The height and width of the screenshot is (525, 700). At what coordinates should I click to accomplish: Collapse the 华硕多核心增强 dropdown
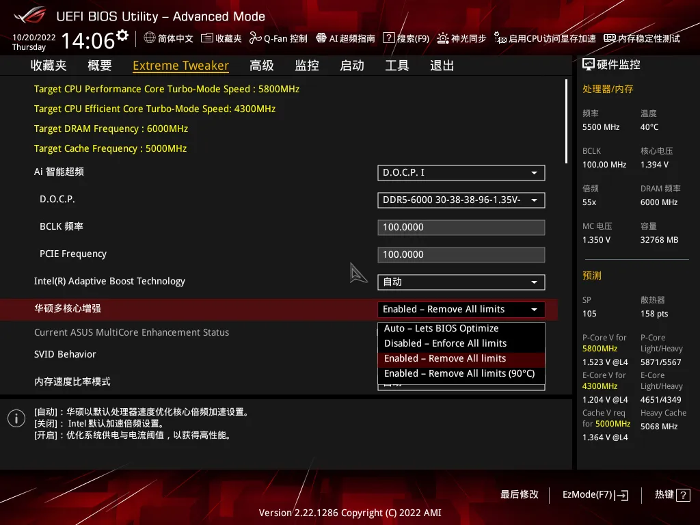coord(461,310)
